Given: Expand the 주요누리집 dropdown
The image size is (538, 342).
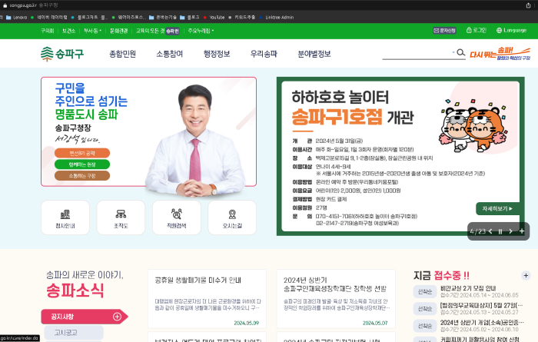Looking at the screenshot, I should click(201, 31).
